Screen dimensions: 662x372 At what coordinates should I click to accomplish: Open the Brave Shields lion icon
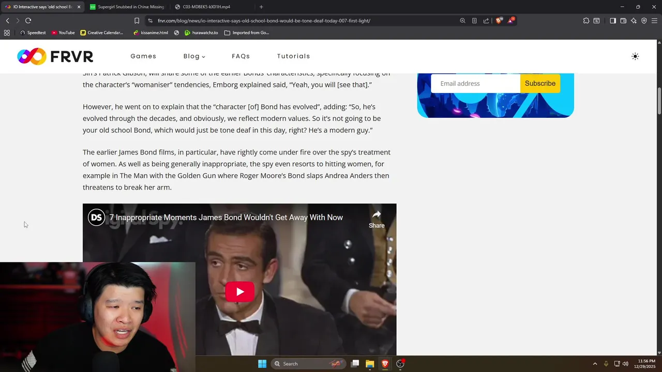(x=499, y=21)
